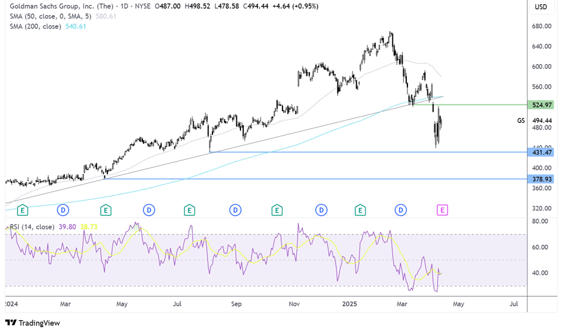Click the high price 'H498.52'

(198, 6)
